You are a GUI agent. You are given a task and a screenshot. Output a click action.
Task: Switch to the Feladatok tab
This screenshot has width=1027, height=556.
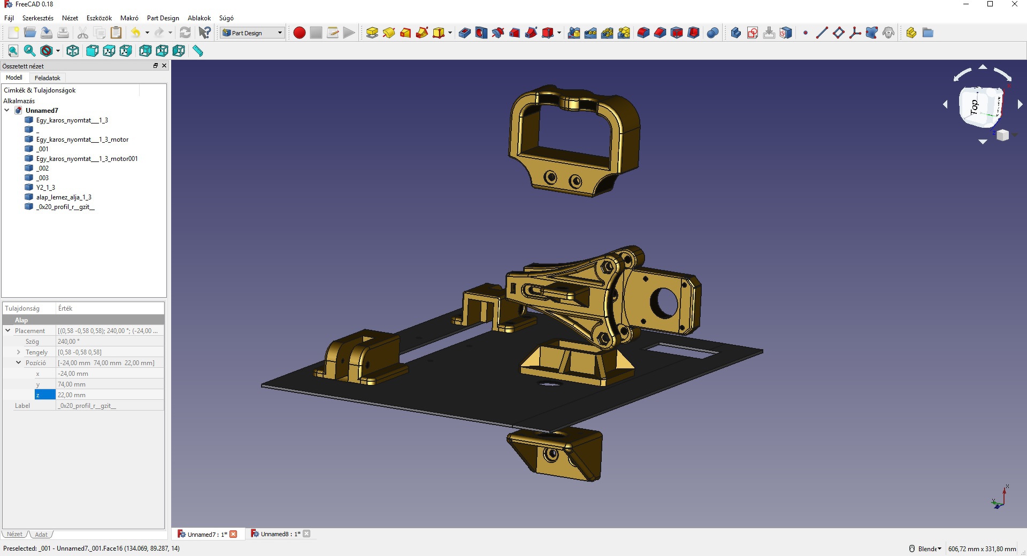[x=48, y=78]
